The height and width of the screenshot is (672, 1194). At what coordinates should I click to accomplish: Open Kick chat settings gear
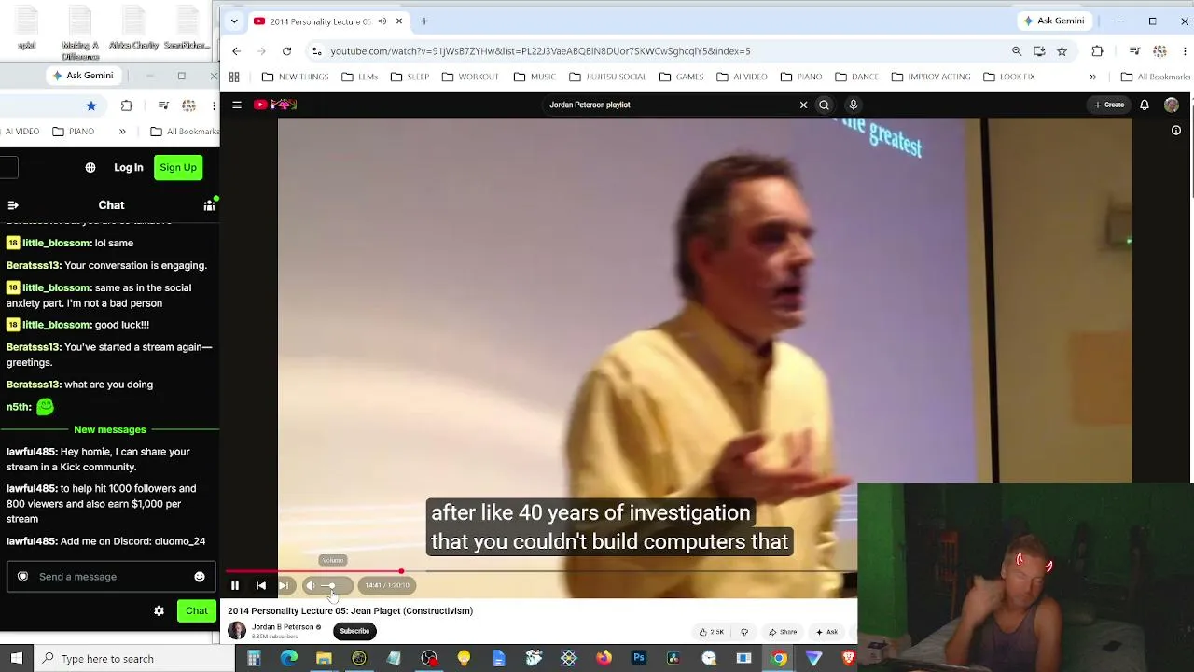point(159,611)
